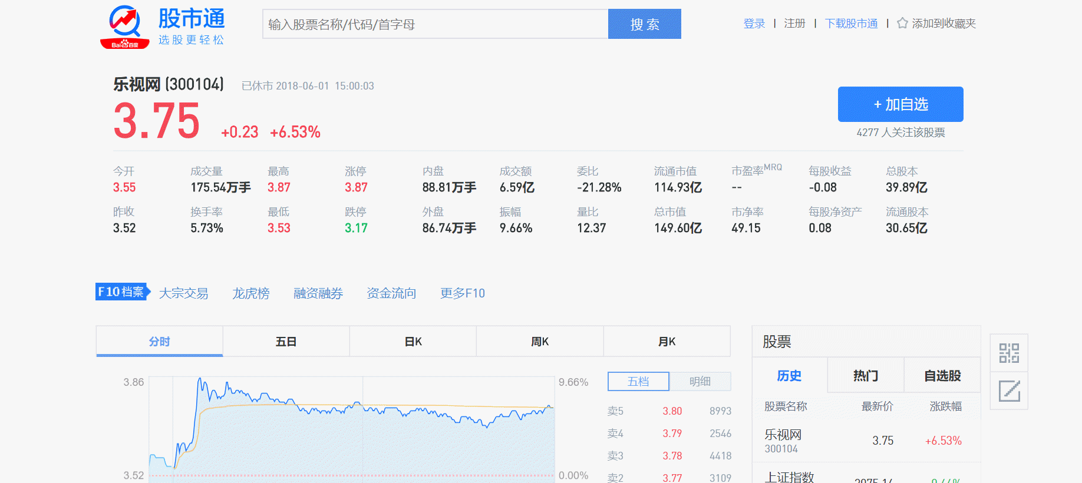Image resolution: width=1082 pixels, height=483 pixels.
Task: Click the F10档案 tag label
Action: pos(121,292)
